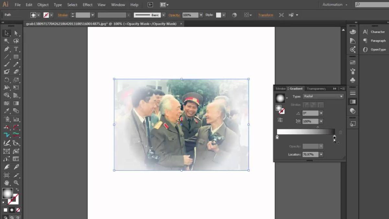Screen dimensions: 389x219
Task: Open the Window menu
Action: coord(118,5)
